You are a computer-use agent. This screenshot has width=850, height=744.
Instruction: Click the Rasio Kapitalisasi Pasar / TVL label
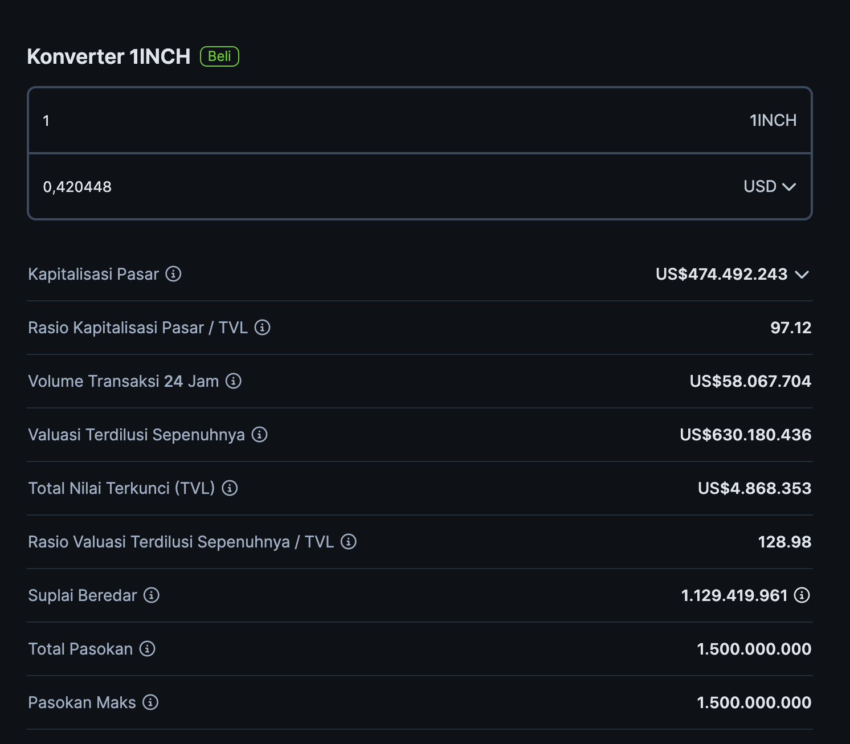[x=138, y=328]
